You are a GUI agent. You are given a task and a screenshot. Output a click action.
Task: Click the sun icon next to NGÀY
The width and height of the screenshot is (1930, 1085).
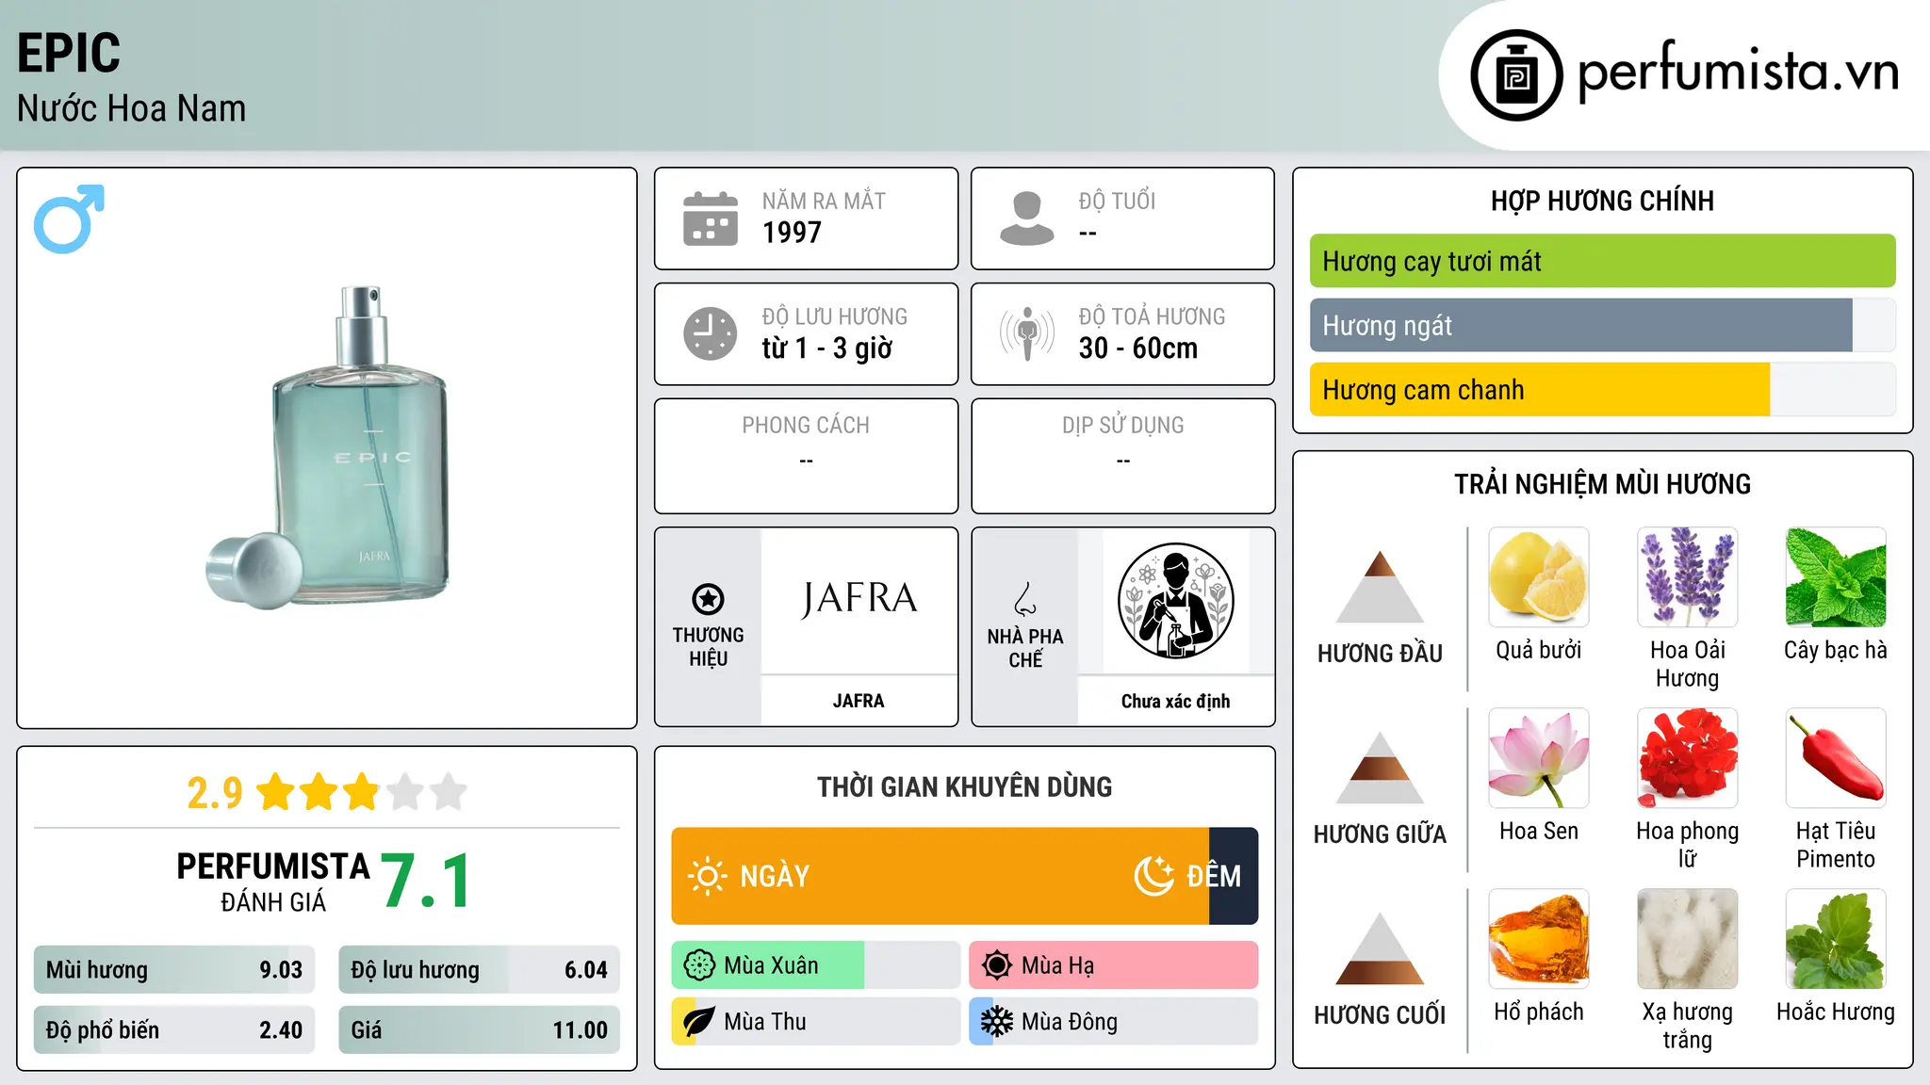click(707, 876)
